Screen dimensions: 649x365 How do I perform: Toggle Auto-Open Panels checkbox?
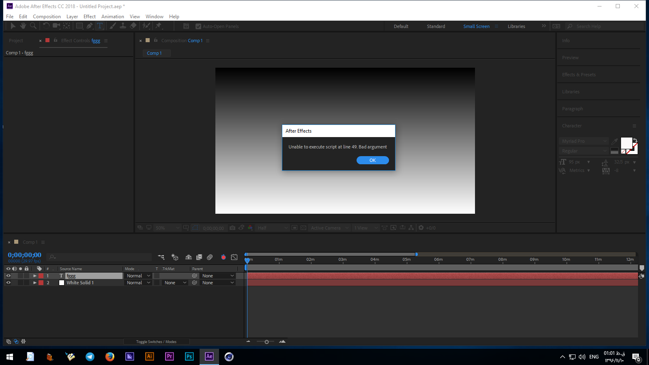pos(198,26)
